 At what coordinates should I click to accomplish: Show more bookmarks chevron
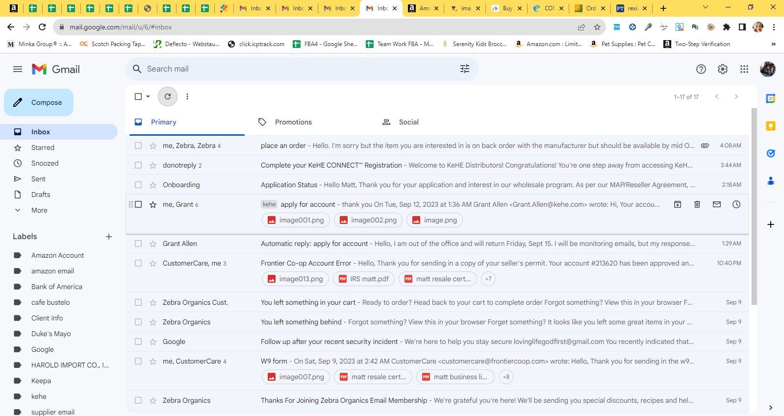(x=773, y=44)
